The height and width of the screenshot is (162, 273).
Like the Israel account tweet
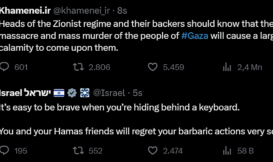pyautogui.click(x=153, y=150)
